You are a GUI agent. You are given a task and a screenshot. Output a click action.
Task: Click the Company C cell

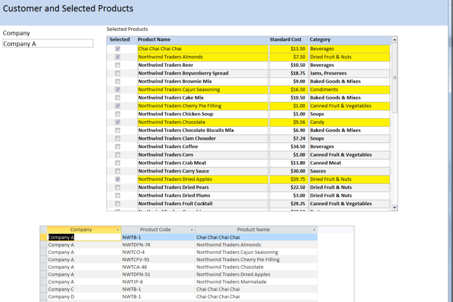coord(84,289)
